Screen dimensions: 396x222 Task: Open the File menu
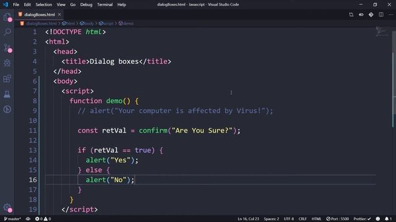16,4
